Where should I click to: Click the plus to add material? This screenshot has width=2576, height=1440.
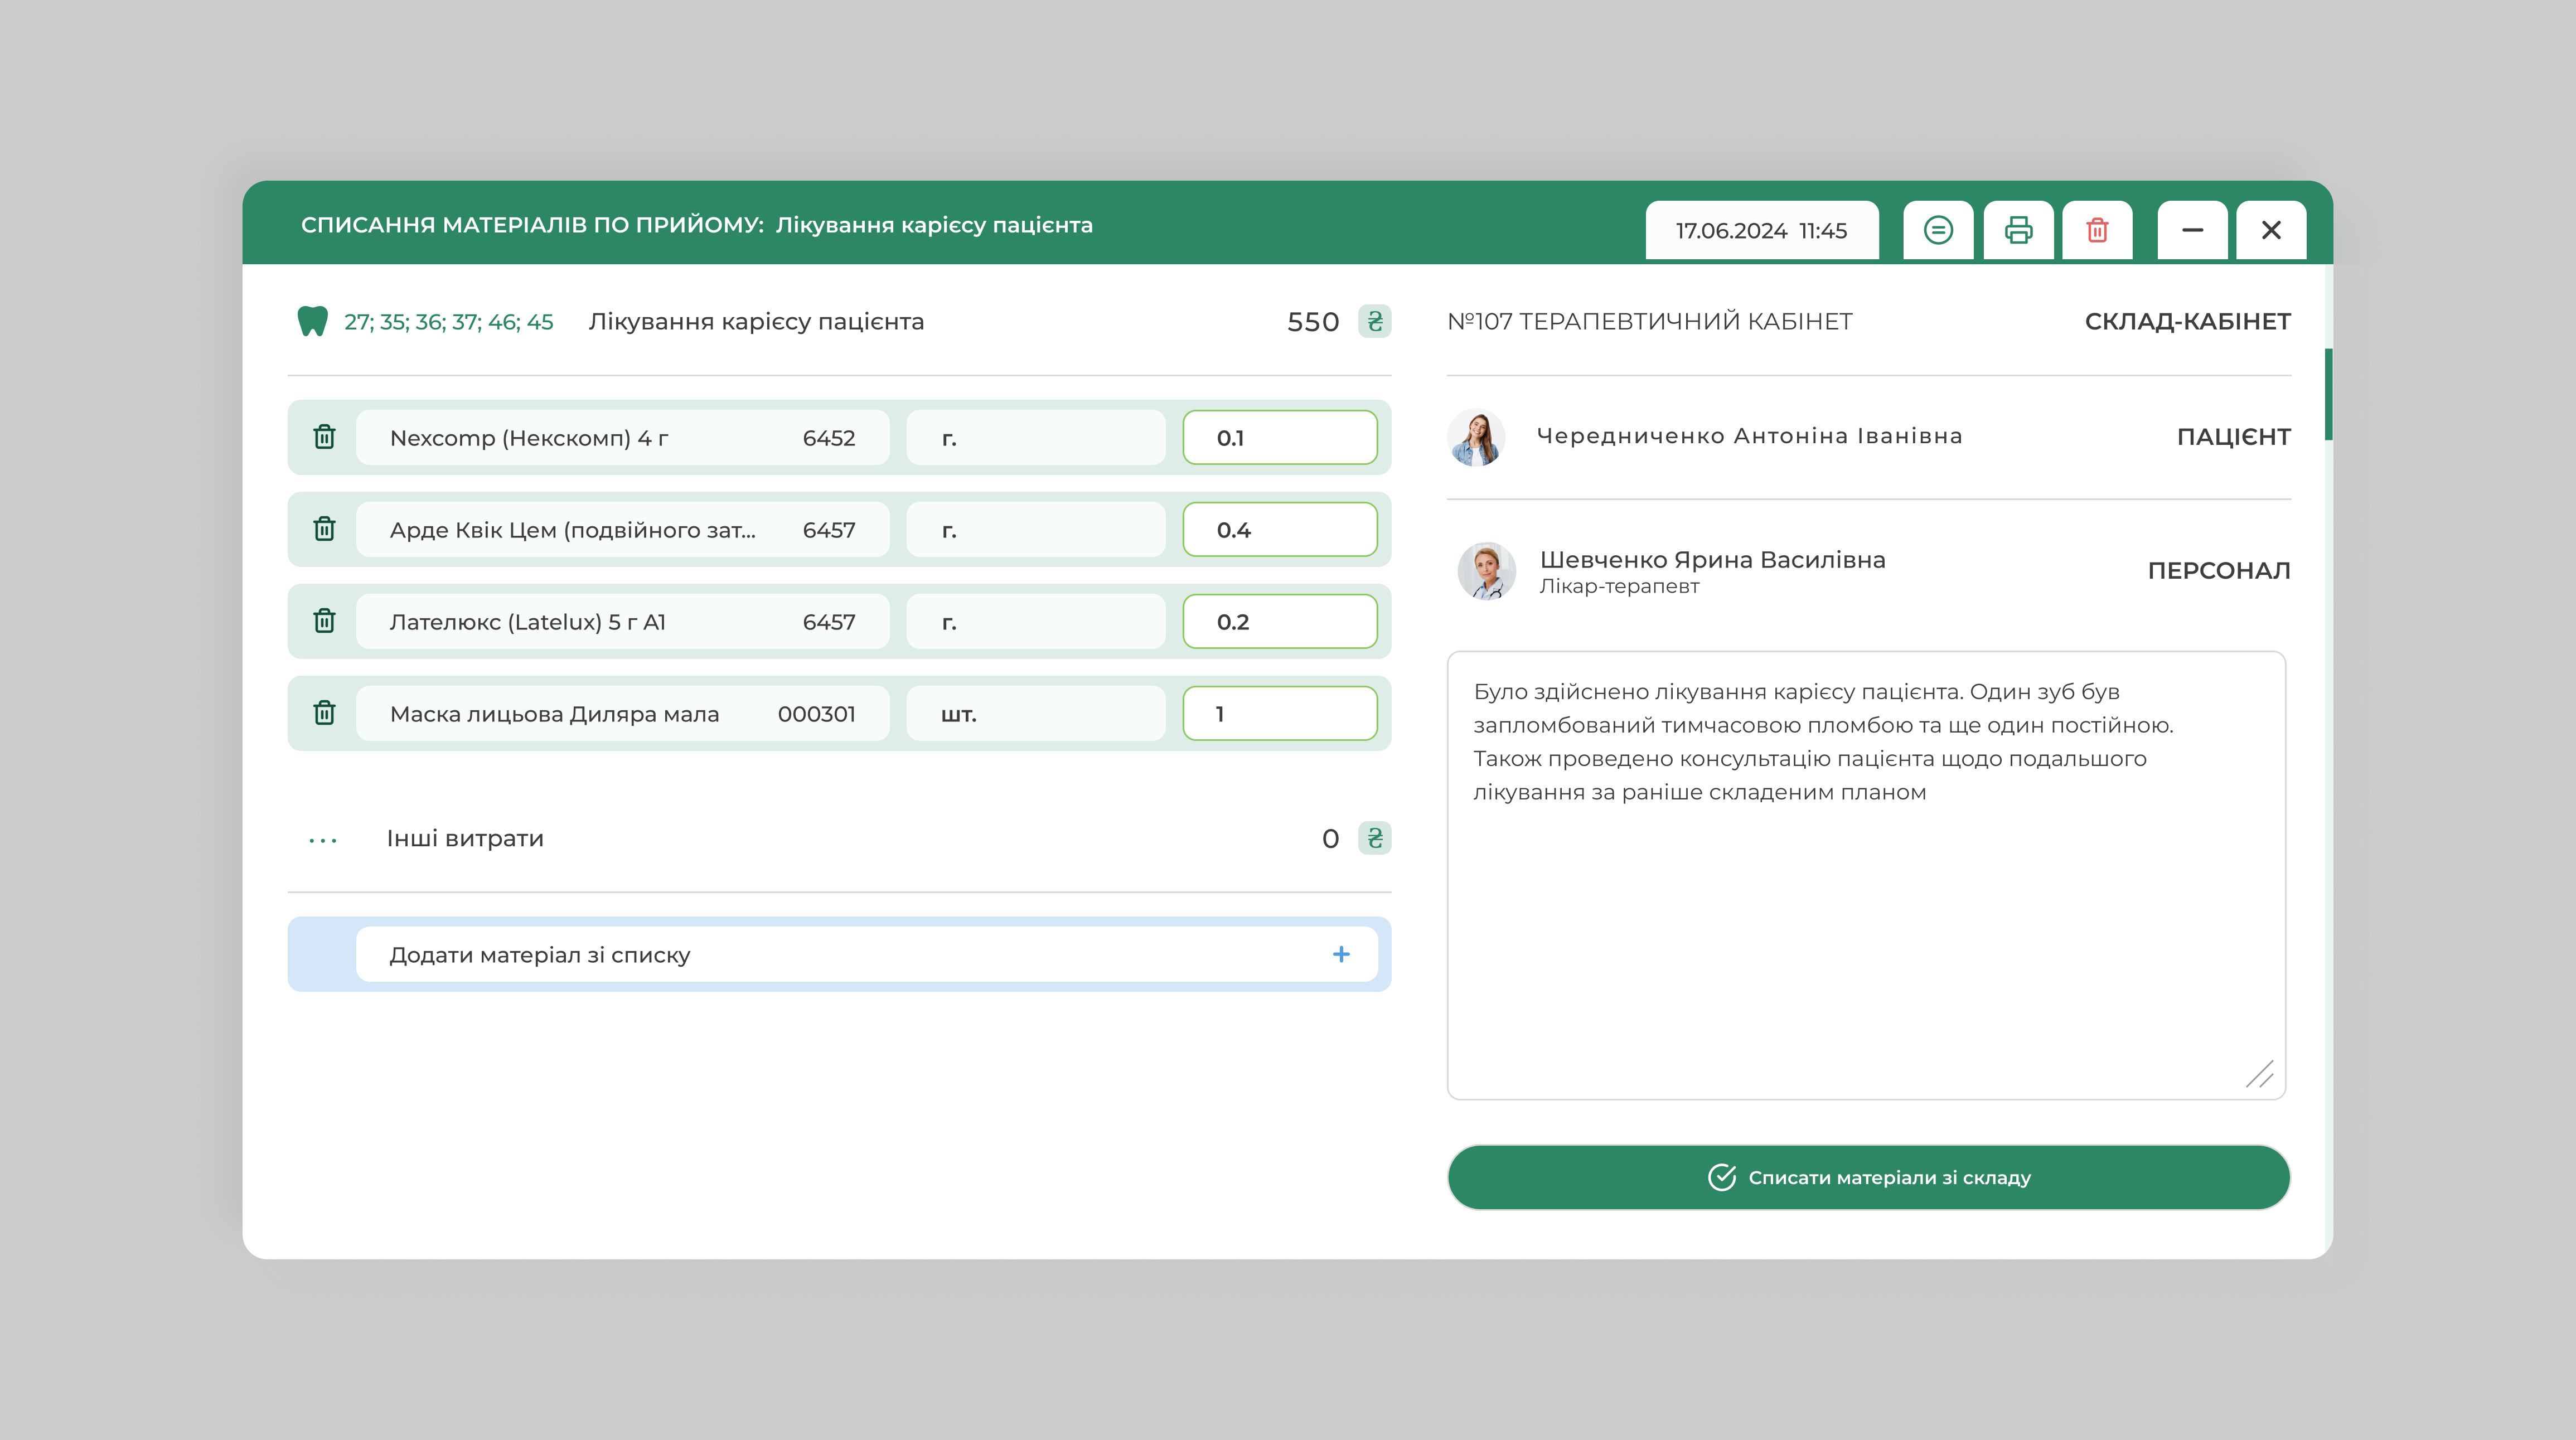pos(1341,955)
